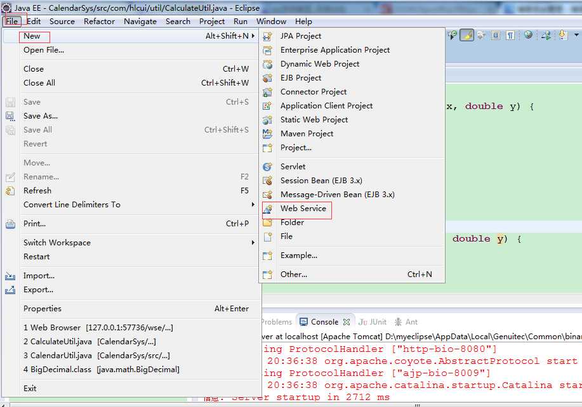Viewport: 582px width, 407px height.
Task: Click the Project... wizard icon
Action: [267, 148]
